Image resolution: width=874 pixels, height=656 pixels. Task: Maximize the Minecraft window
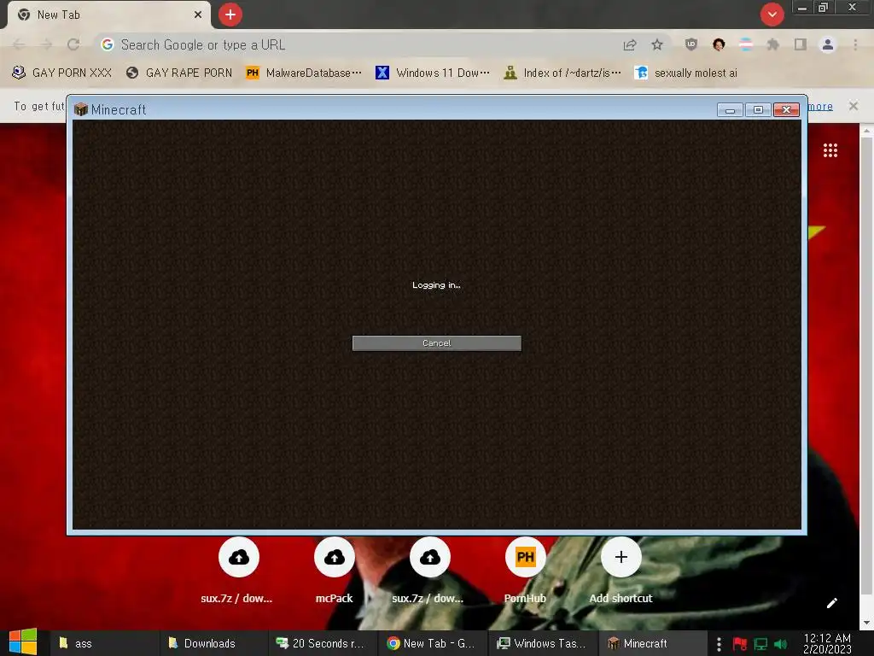coord(758,110)
